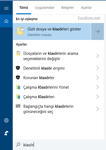Expand chevron for Başlangıçta hangi klasörlerin
Image resolution: width=106 pixels, height=150 pixels.
pyautogui.click(x=98, y=109)
